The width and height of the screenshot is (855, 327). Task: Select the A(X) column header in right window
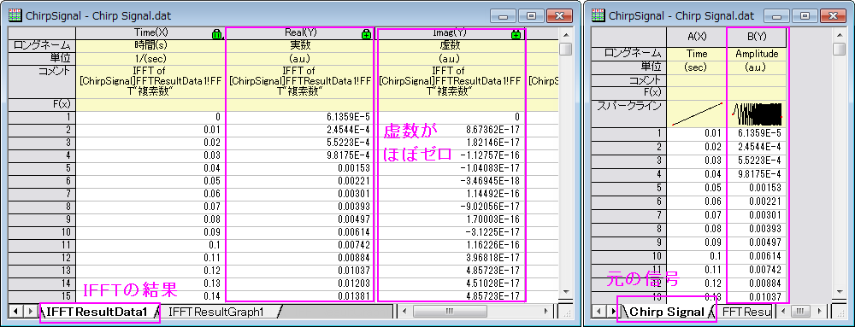tap(696, 37)
